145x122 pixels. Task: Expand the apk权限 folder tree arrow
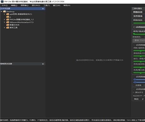[x=5, y=14]
